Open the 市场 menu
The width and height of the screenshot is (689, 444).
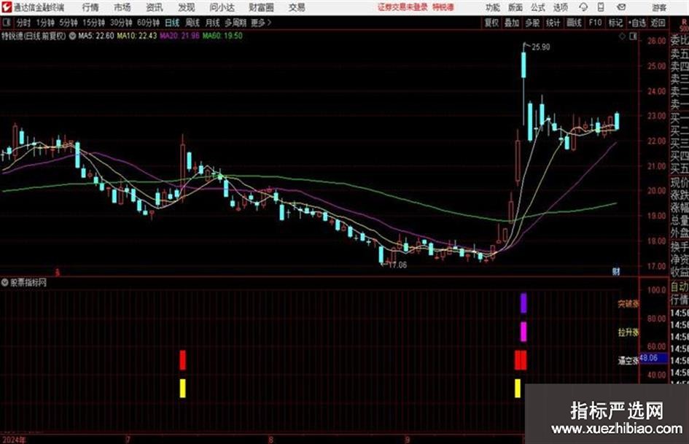[122, 7]
